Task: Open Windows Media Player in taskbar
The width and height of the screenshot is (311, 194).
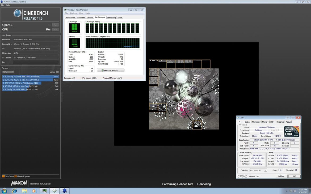Action: pos(34,191)
